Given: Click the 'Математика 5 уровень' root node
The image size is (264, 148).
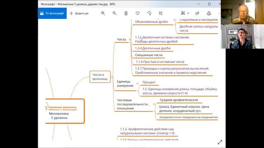Looking at the screenshot, I should point(65,111).
